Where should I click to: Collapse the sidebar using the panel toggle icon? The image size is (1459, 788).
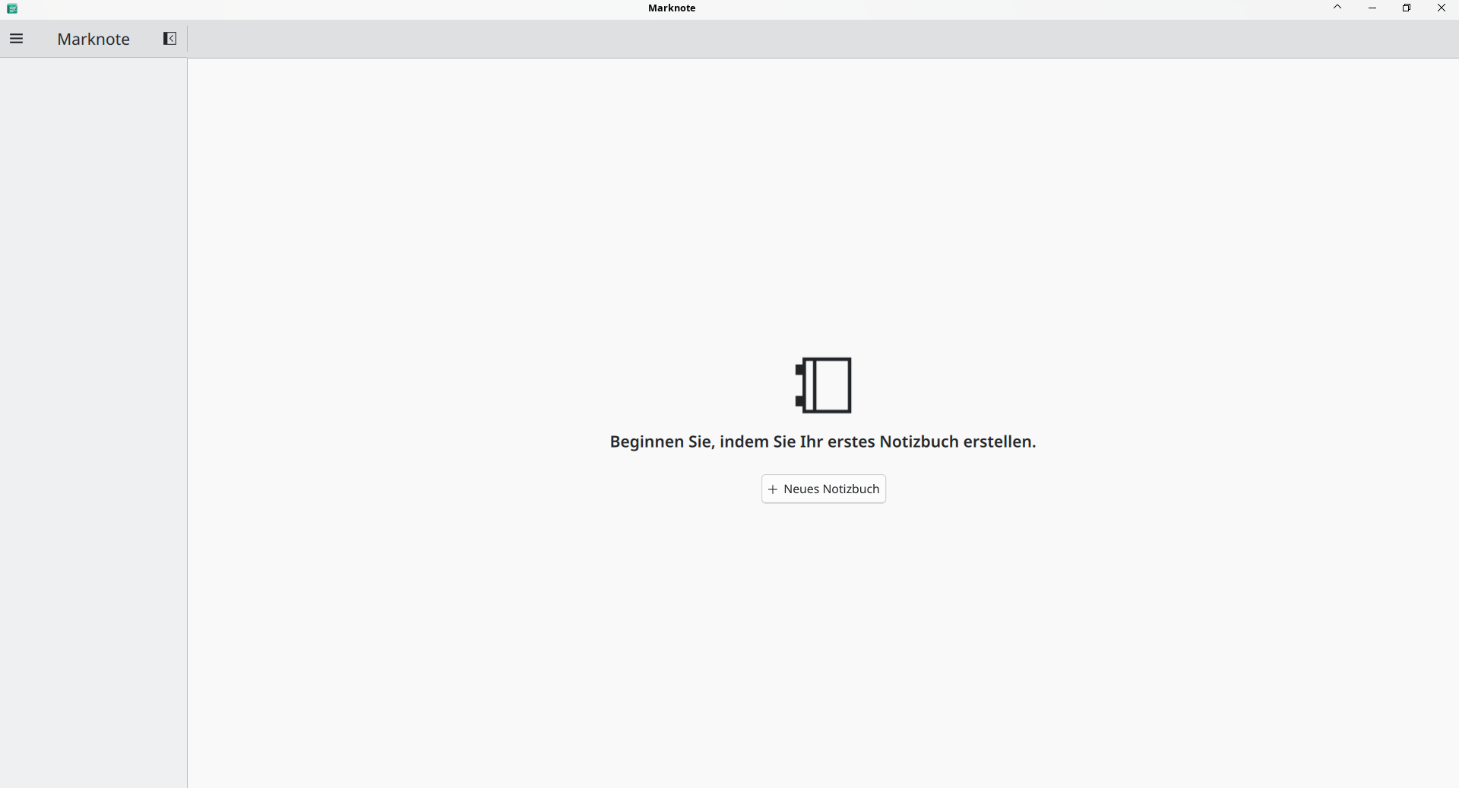pyautogui.click(x=169, y=39)
